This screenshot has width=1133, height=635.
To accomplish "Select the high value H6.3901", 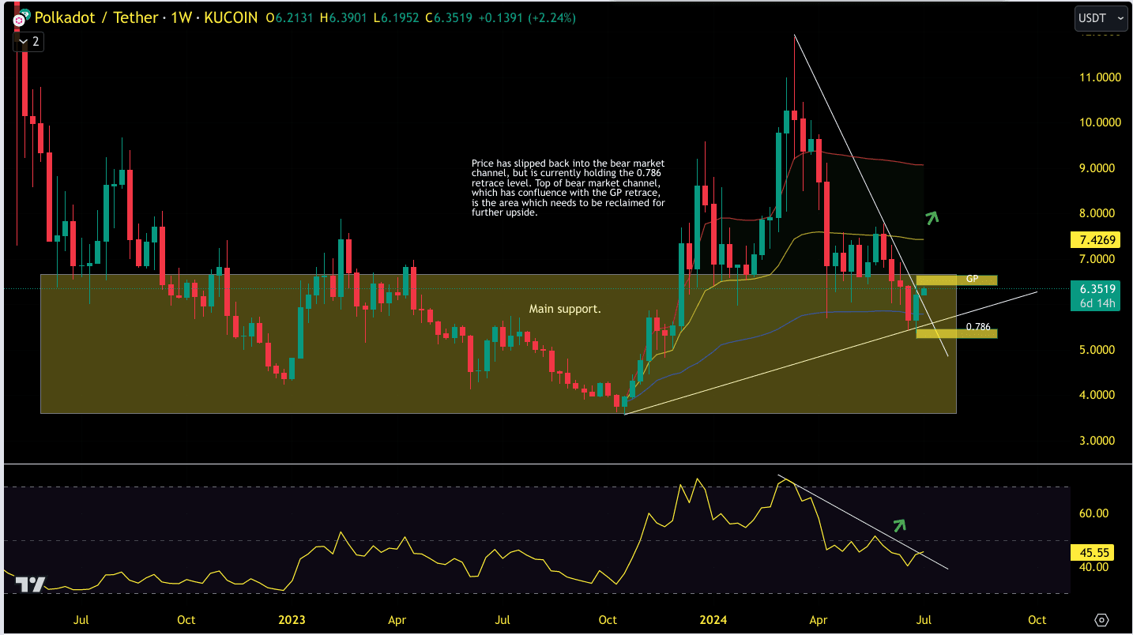I will point(344,17).
